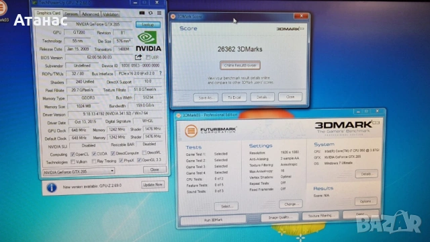Click the Online ResultBrowser button
This screenshot has width=430, height=242.
click(240, 65)
